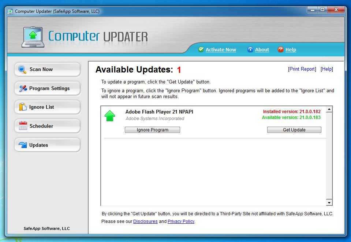Click the Ignore Program button
Screen dimensions: 351x242
point(152,130)
